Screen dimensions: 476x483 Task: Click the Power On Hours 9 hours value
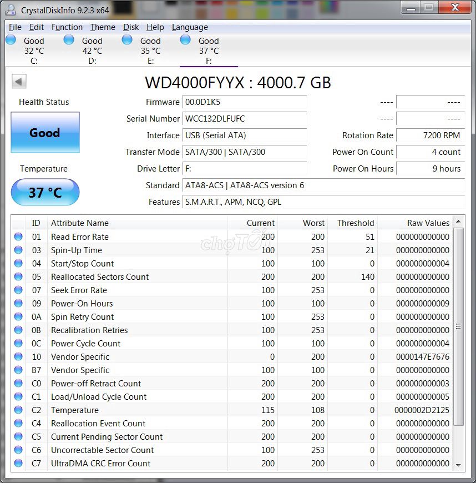(x=431, y=169)
